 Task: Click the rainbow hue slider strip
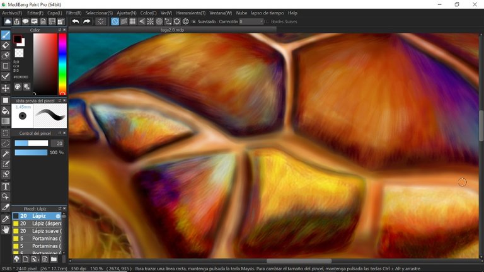tap(62, 63)
